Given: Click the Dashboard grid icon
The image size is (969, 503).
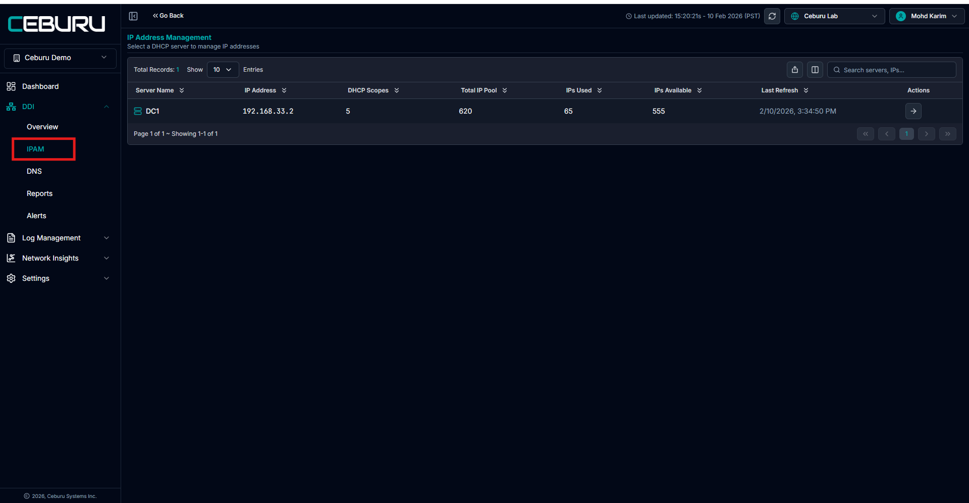Looking at the screenshot, I should click(11, 86).
